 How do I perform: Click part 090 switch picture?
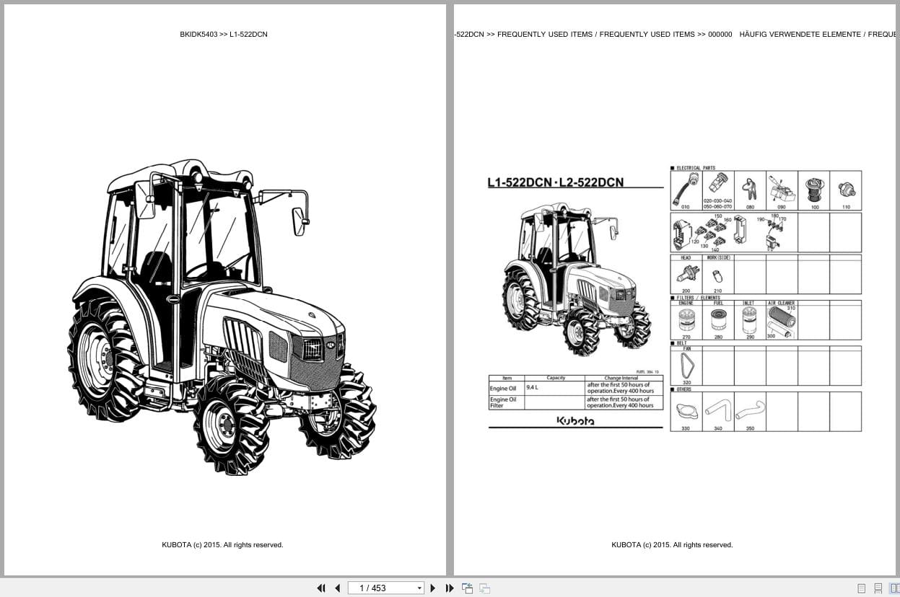(x=782, y=190)
